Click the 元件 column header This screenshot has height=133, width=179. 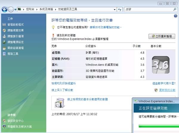[54, 46]
